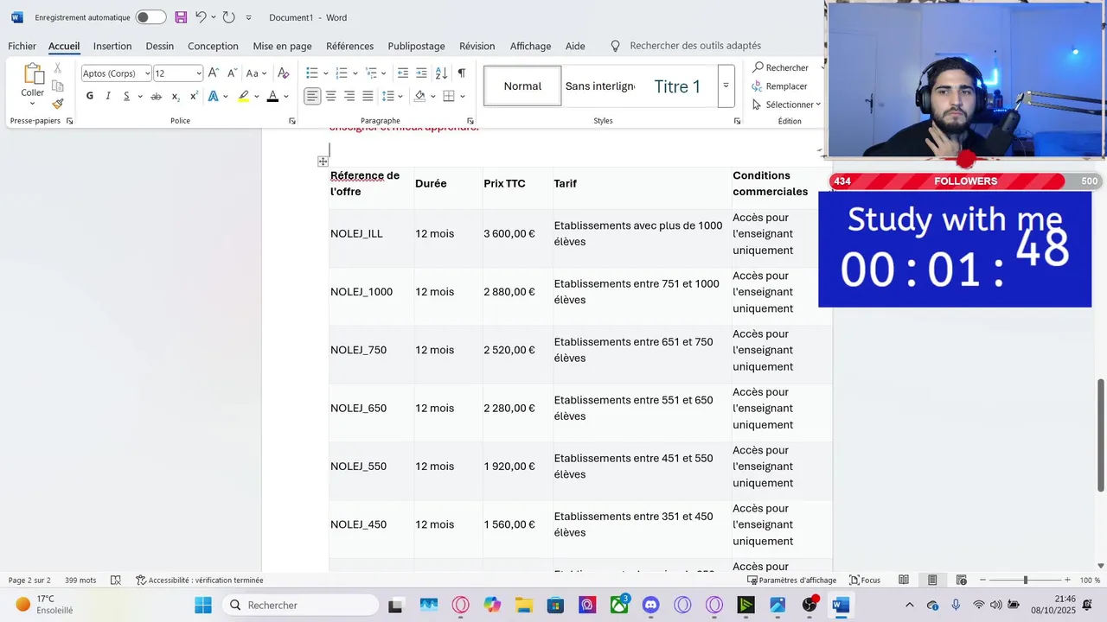1107x622 pixels.
Task: Click the Text Effects blue A icon
Action: click(x=214, y=96)
